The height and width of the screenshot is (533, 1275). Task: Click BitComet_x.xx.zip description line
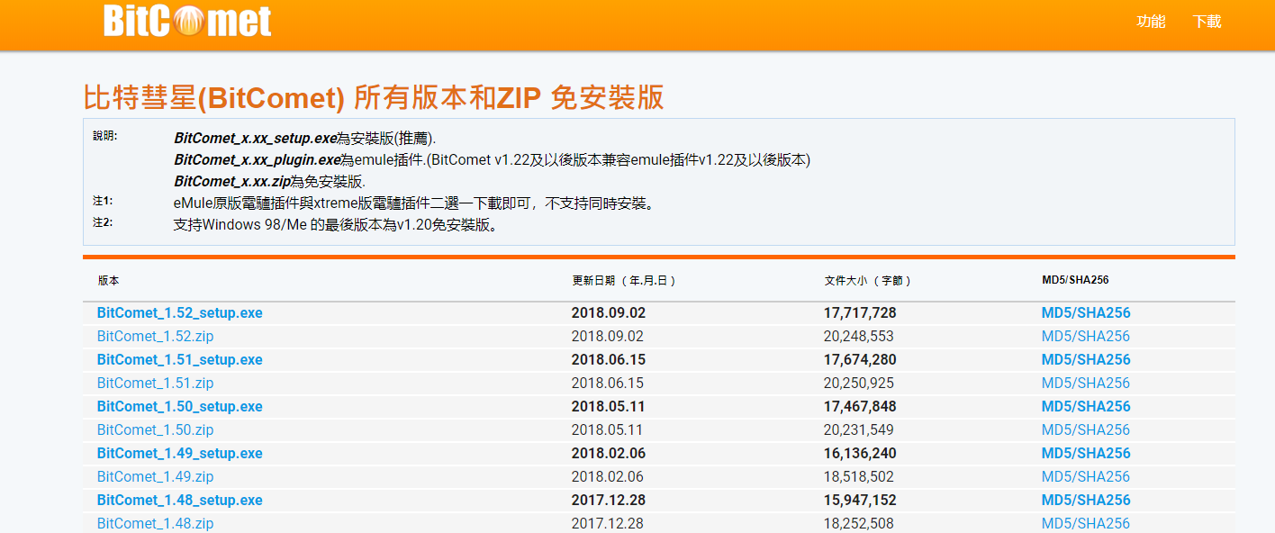click(x=270, y=182)
